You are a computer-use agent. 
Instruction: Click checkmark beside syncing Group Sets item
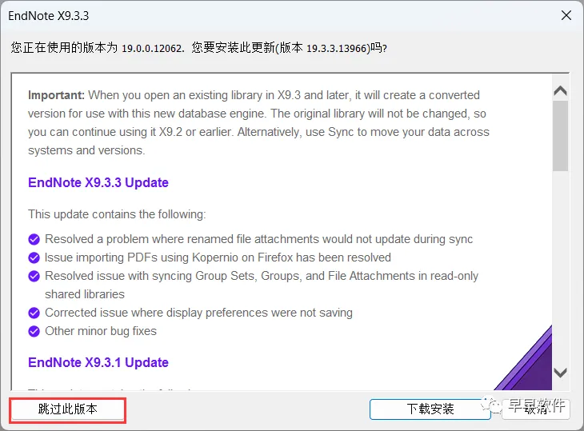click(x=34, y=276)
